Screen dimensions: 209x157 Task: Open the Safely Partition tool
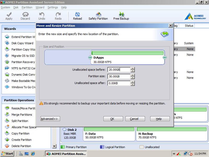(x=98, y=16)
